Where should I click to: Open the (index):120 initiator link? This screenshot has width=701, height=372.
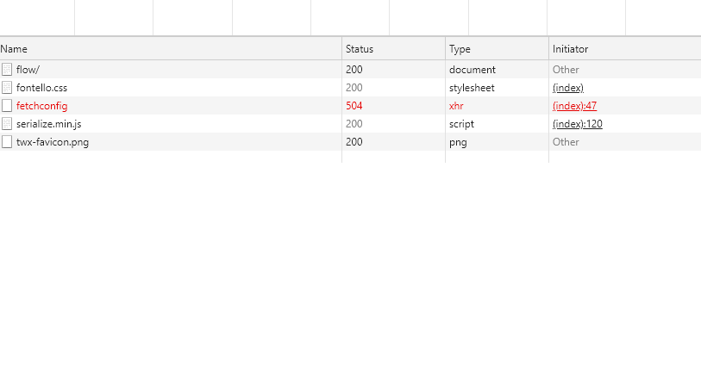pyautogui.click(x=577, y=124)
